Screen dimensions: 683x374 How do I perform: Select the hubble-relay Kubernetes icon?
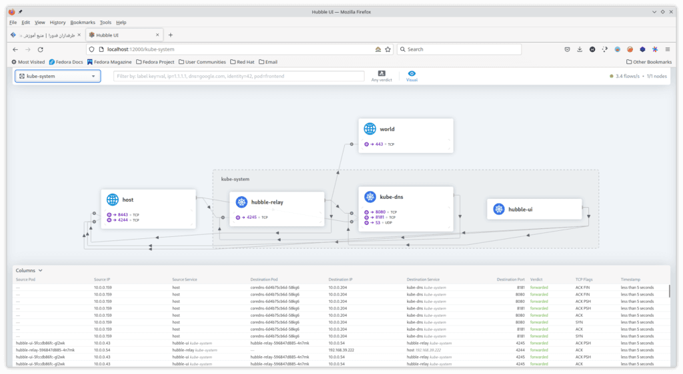pos(241,202)
